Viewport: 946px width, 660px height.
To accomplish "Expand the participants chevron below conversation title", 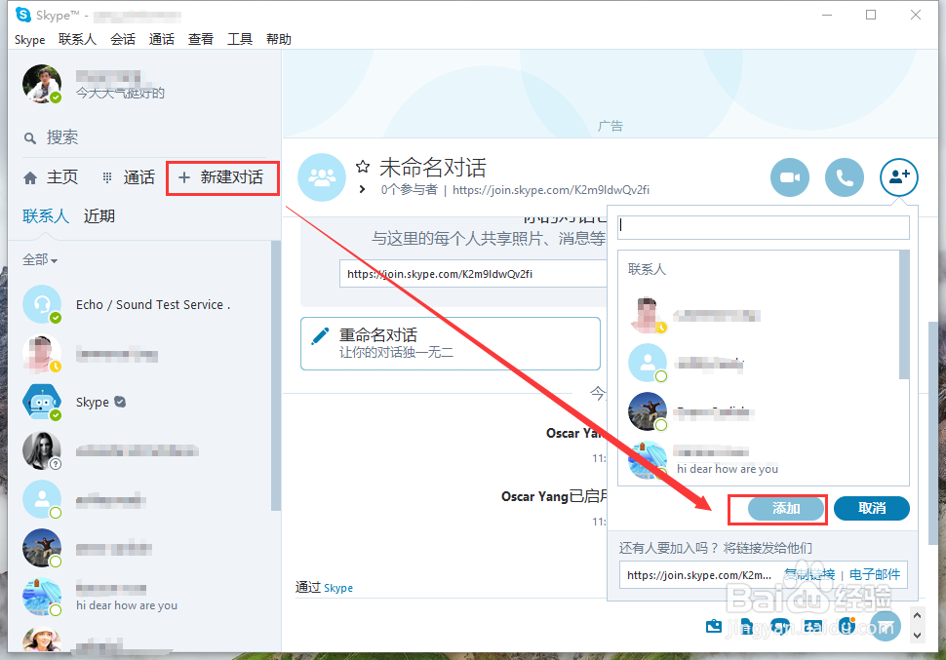I will point(362,189).
